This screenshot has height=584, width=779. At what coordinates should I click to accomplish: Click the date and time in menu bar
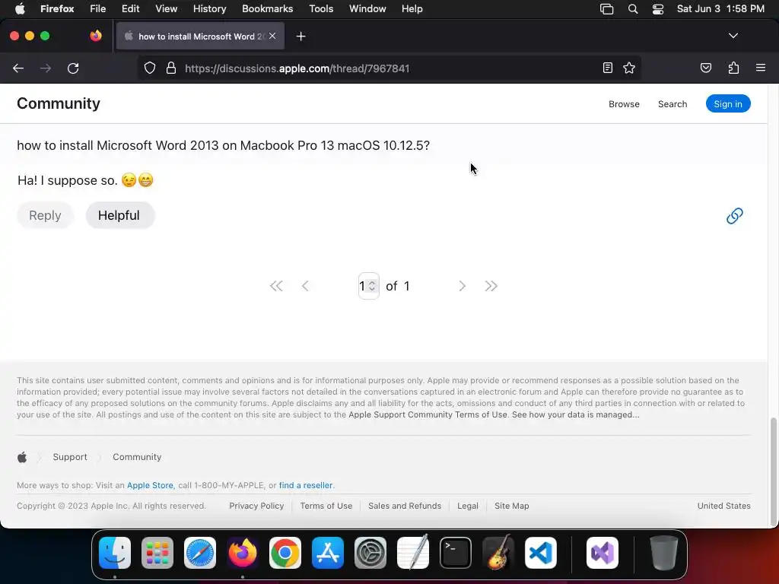coord(720,9)
